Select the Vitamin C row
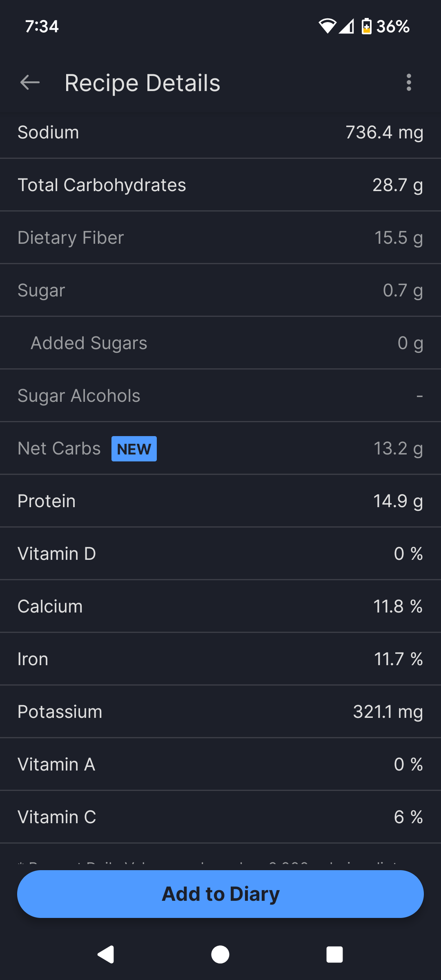 coord(220,817)
